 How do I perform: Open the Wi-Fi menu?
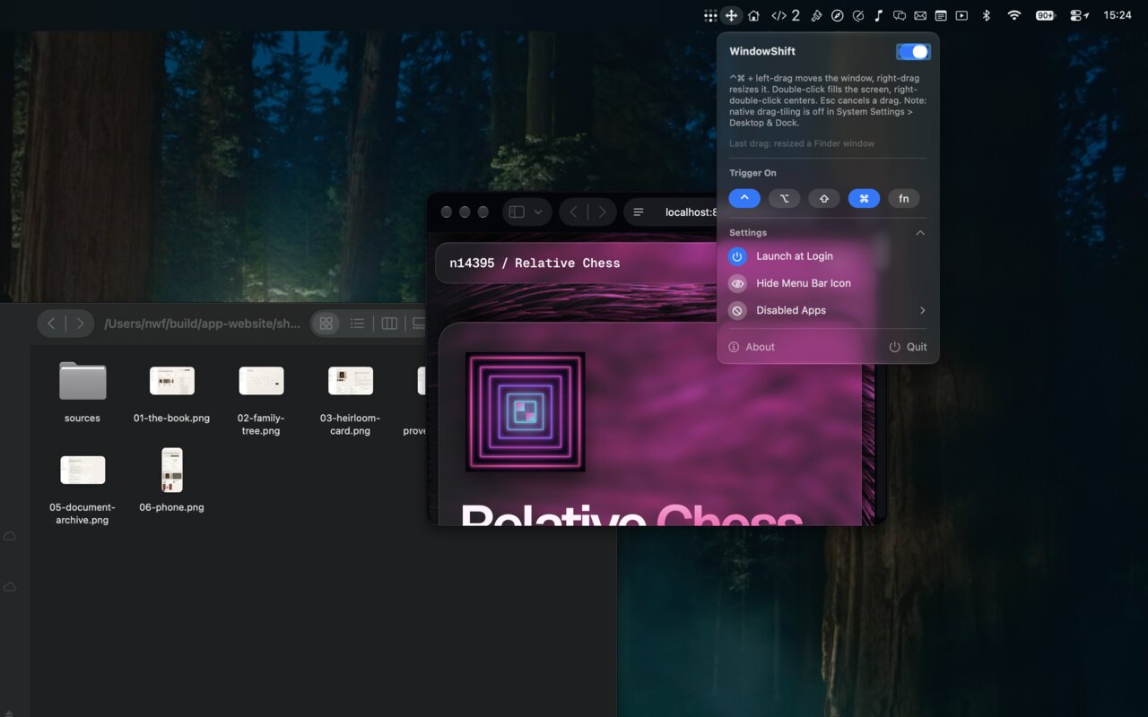click(1014, 15)
